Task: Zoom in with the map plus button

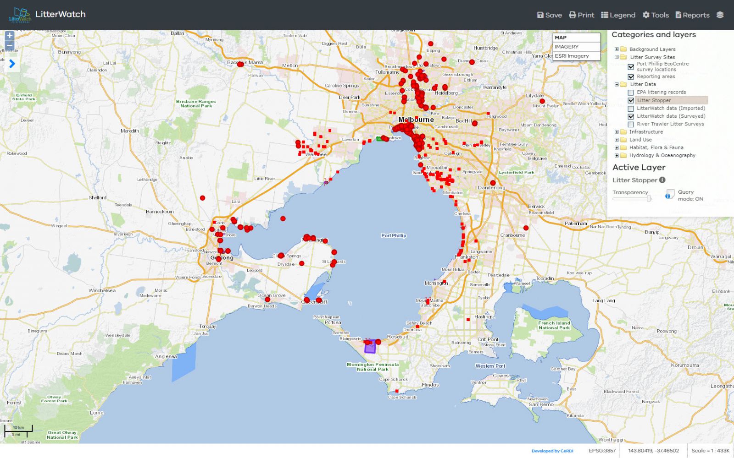Action: point(10,36)
